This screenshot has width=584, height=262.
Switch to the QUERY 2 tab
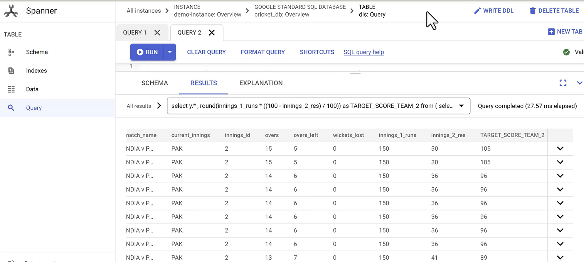coord(189,33)
